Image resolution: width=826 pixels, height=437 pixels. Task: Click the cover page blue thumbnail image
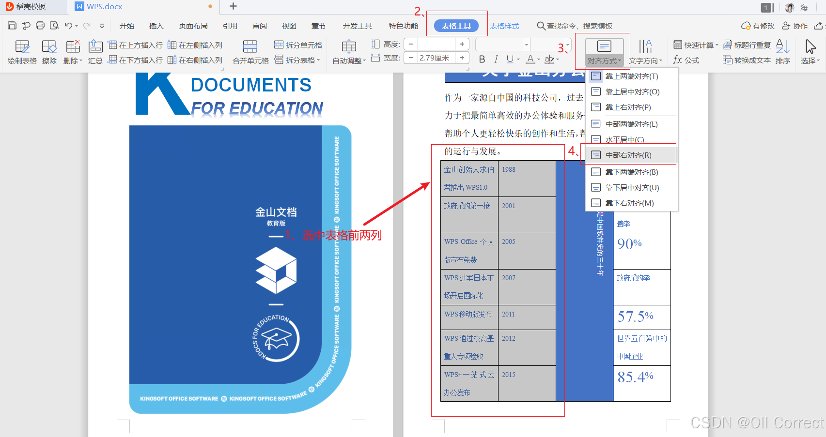click(x=240, y=269)
